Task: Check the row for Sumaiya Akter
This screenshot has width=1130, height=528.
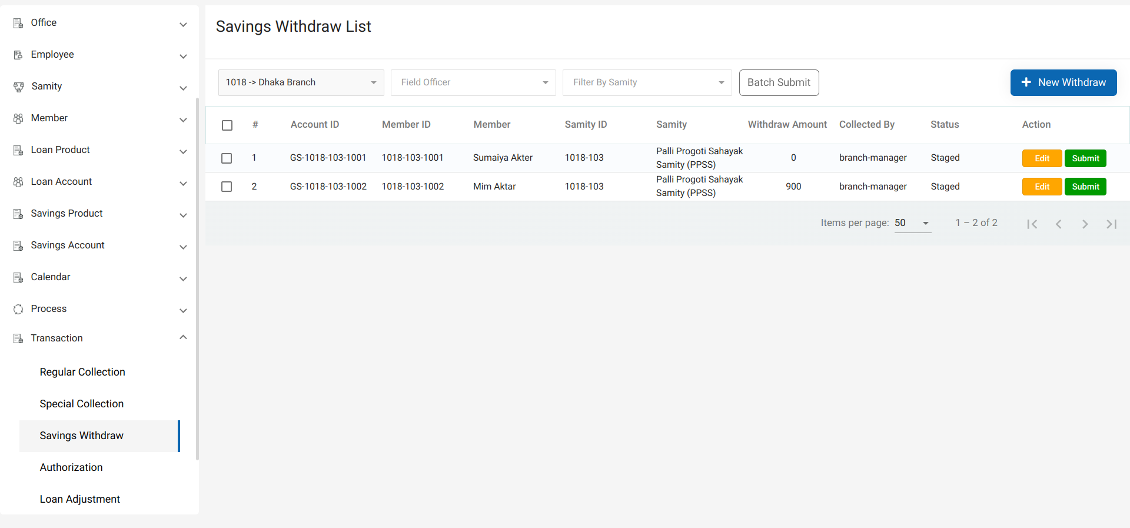Action: click(x=227, y=158)
